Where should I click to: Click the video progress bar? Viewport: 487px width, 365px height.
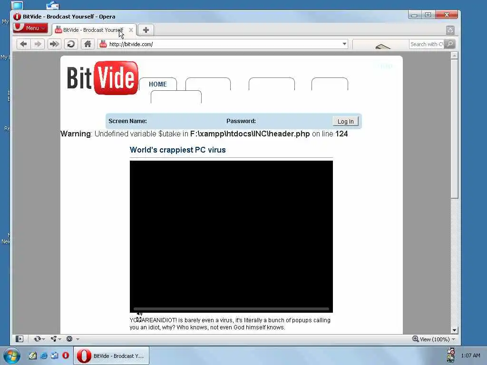coord(231,309)
